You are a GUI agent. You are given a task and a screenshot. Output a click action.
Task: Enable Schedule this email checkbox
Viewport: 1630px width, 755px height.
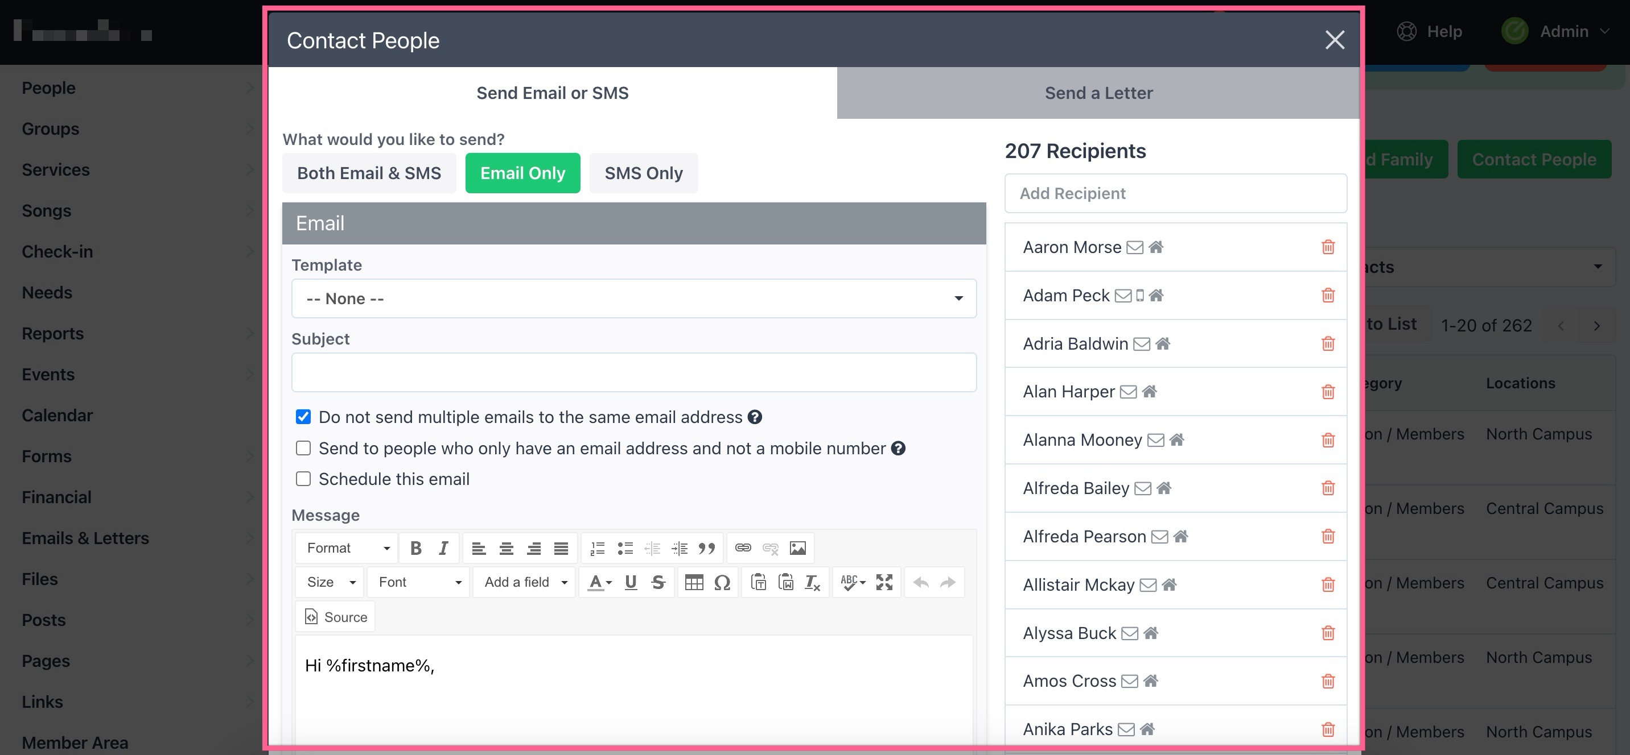(304, 479)
